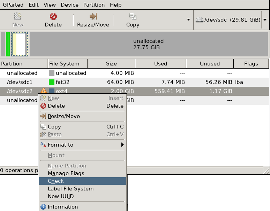Viewport: 270px width, 211px height.
Task: Choose Copy in the context menu
Action: 82,127
